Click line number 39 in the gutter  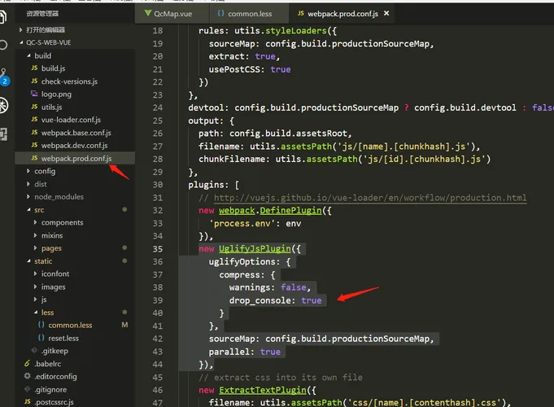158,300
